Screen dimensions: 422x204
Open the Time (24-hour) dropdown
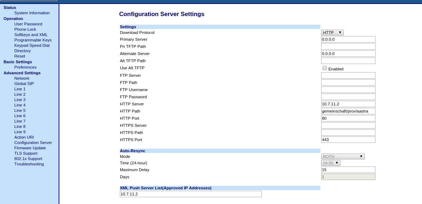point(330,163)
